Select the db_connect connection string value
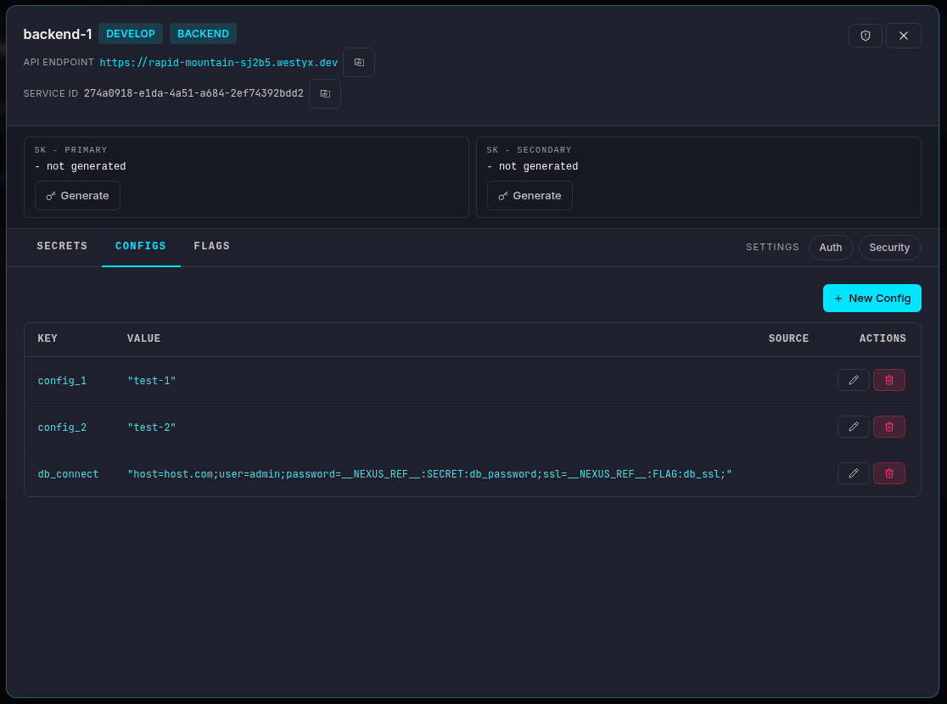Viewport: 947px width, 704px height. pyautogui.click(x=429, y=475)
